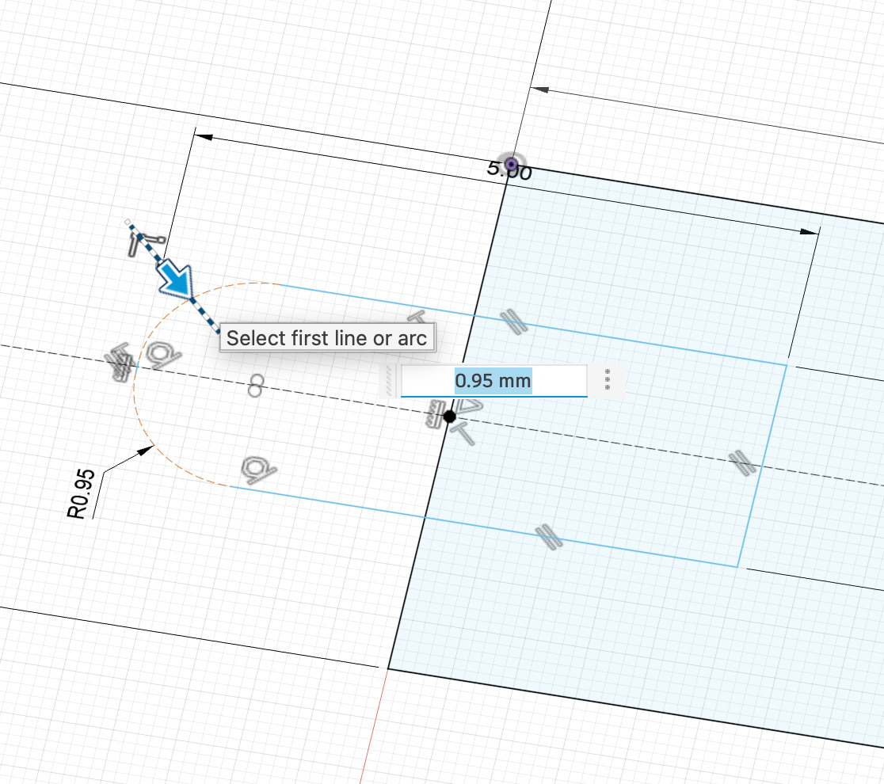Click parallel constraint glyph on right blue line
The height and width of the screenshot is (784, 884).
(x=742, y=463)
